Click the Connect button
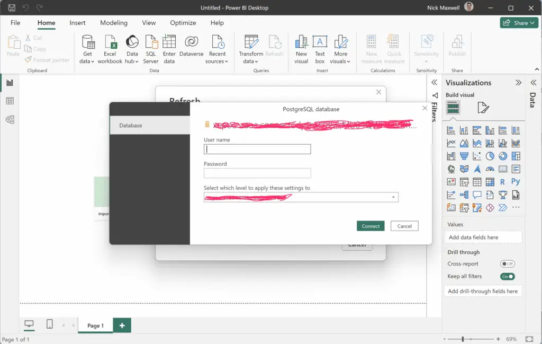 coord(371,226)
